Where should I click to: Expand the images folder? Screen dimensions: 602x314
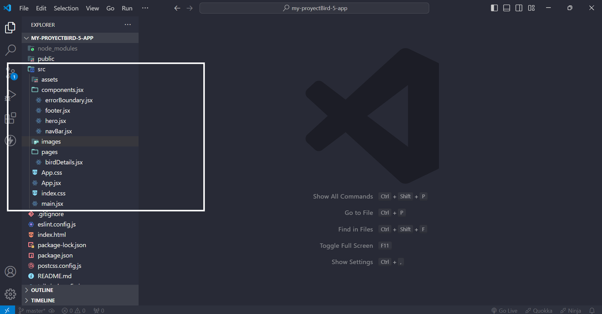80,141
